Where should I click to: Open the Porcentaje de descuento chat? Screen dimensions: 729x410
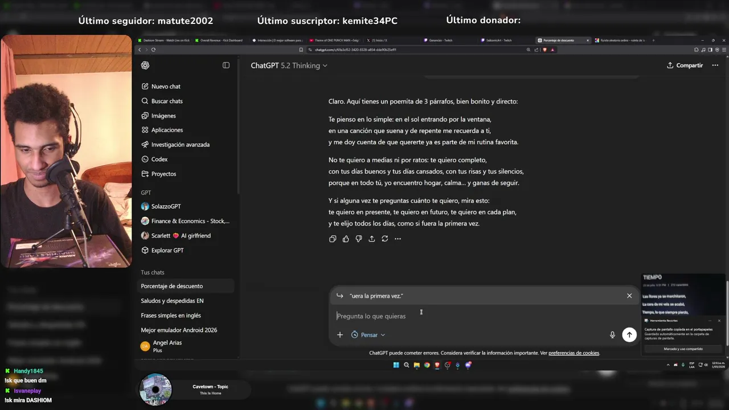pos(187,286)
